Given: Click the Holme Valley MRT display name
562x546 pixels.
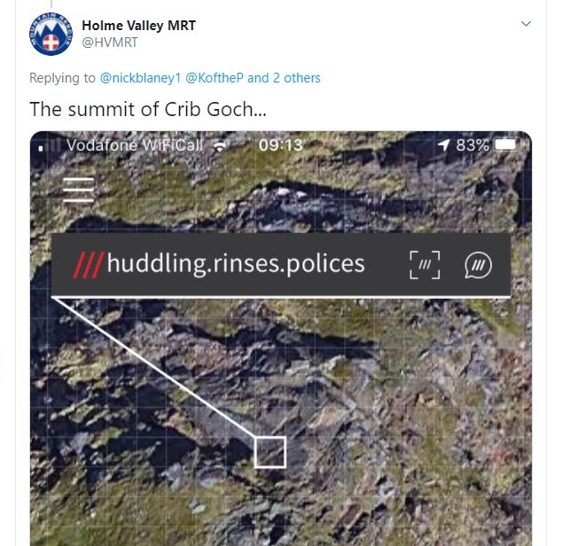Looking at the screenshot, I should tap(138, 26).
